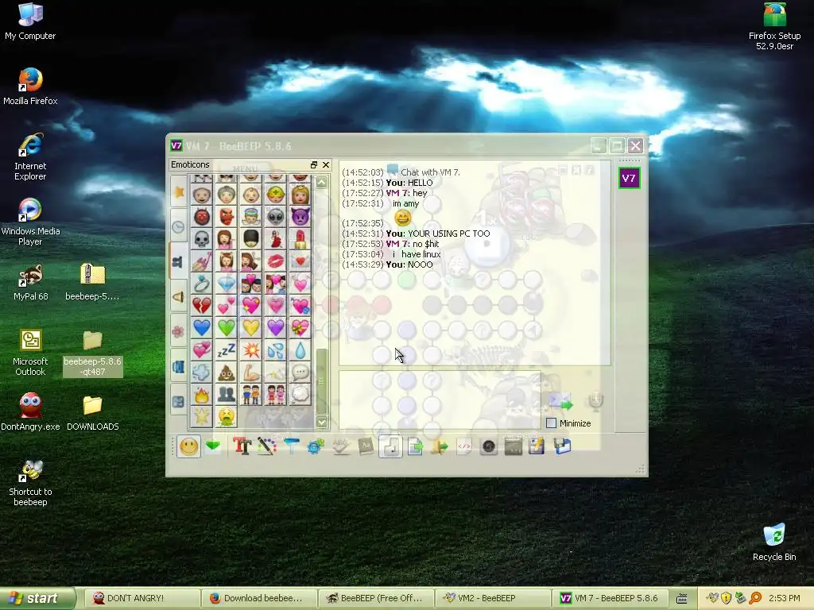Click the emoticons vertical scrollbar thumb
Viewport: 814px width, 610px height.
[322, 381]
